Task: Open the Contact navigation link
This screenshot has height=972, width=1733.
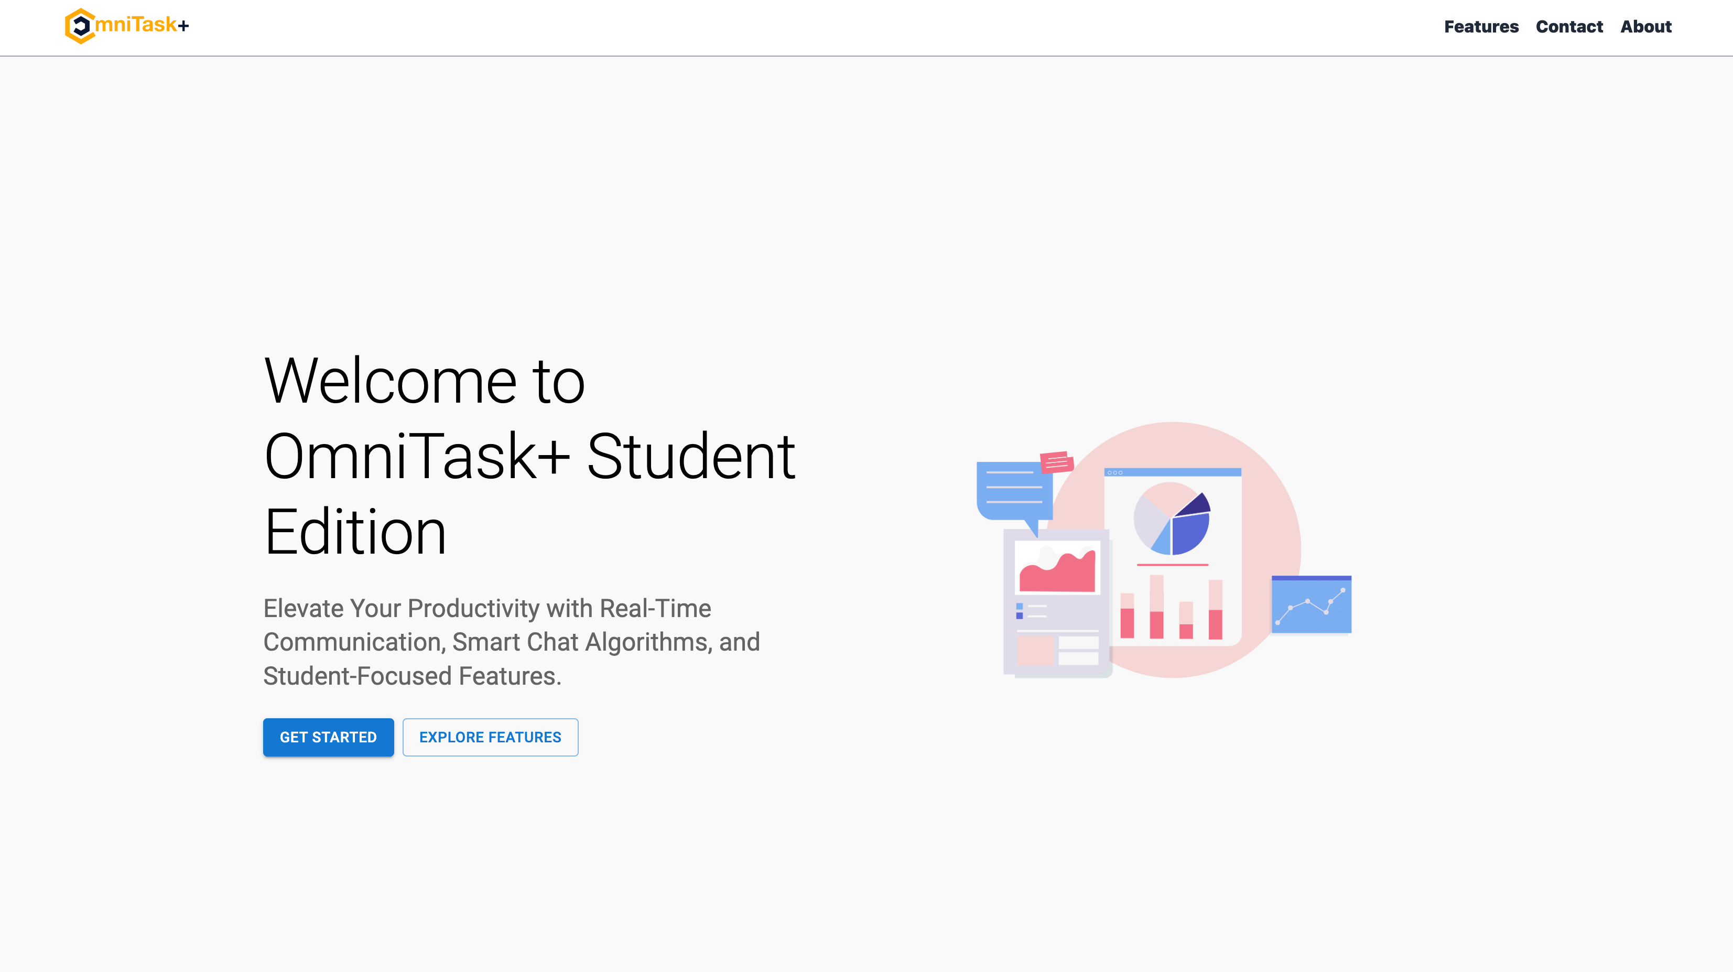Action: tap(1569, 27)
